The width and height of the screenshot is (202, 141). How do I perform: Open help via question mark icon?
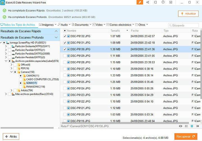[163, 2]
